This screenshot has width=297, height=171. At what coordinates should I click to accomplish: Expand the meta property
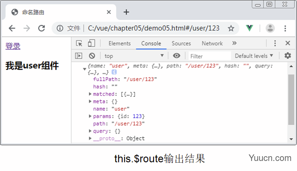click(90, 101)
